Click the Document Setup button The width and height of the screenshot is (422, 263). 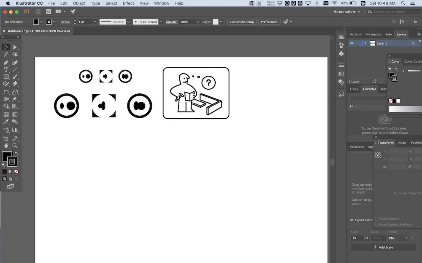pos(242,22)
